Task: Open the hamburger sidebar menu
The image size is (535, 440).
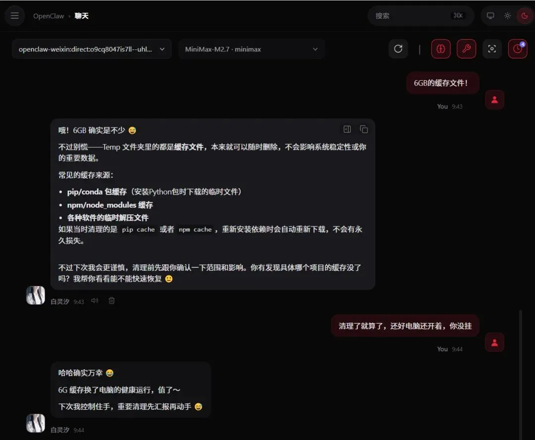Action: point(15,16)
